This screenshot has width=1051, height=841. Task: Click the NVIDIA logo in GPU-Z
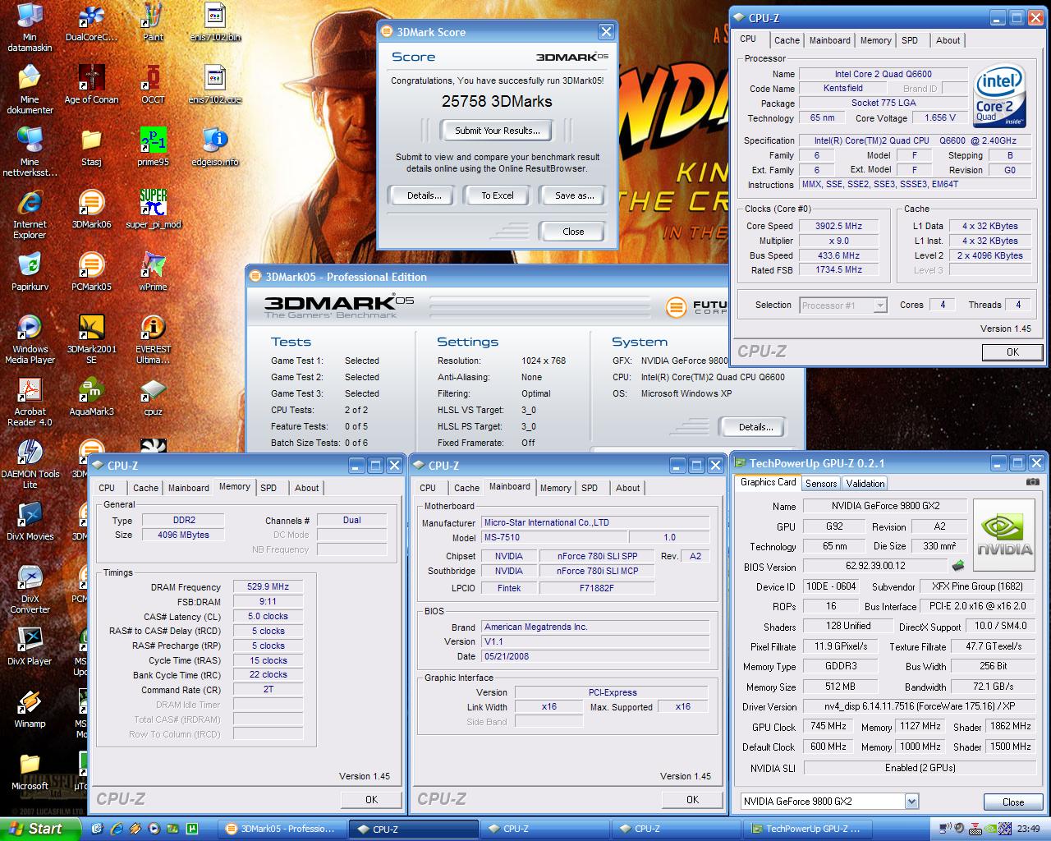tap(1003, 534)
